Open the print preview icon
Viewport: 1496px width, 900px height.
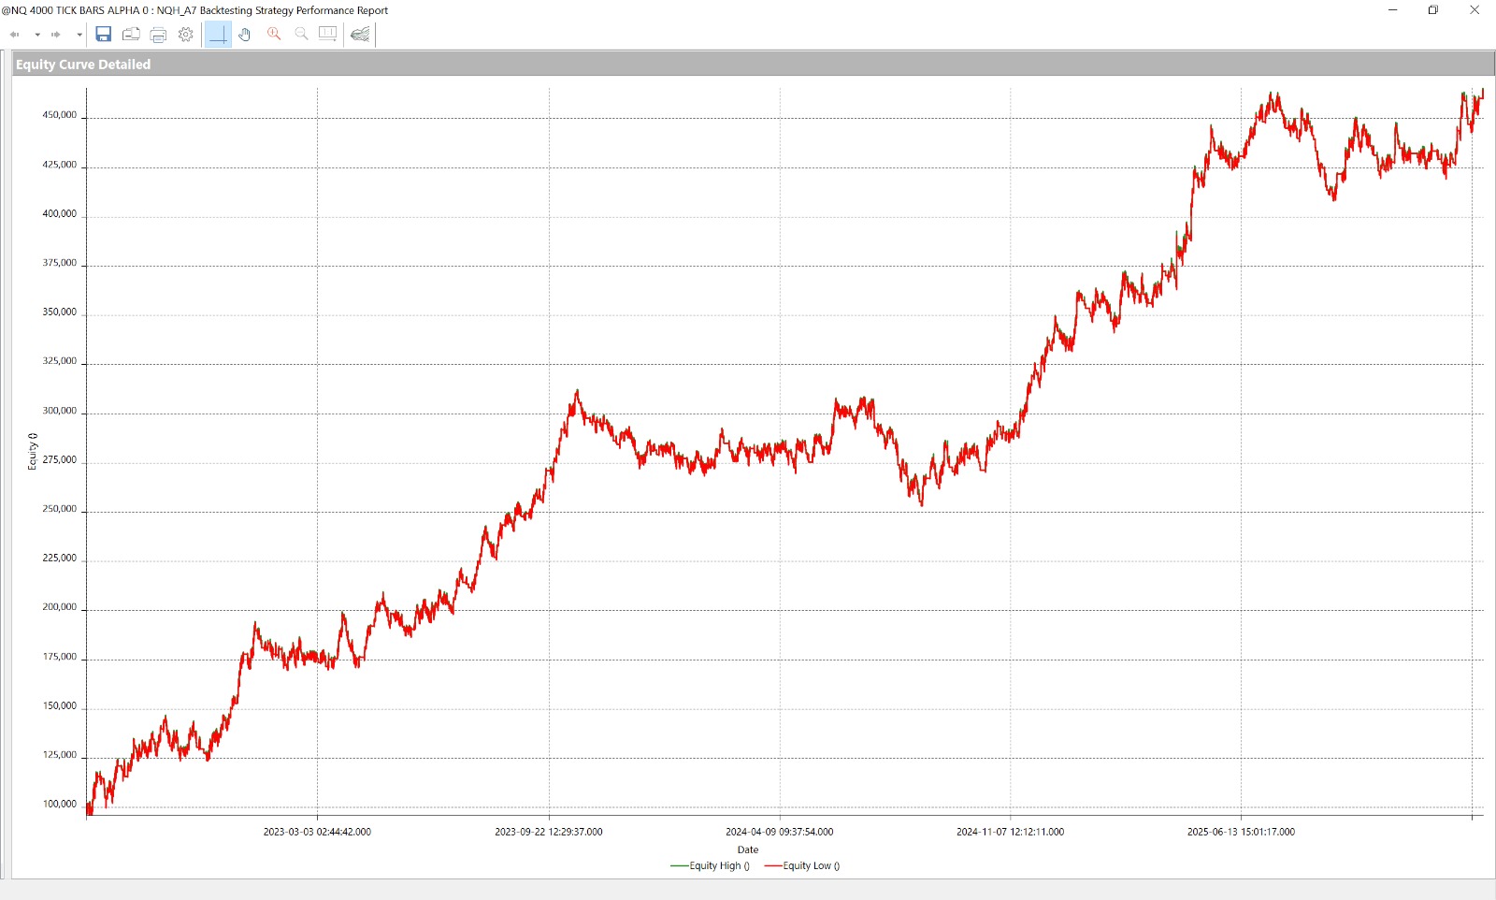coord(131,35)
